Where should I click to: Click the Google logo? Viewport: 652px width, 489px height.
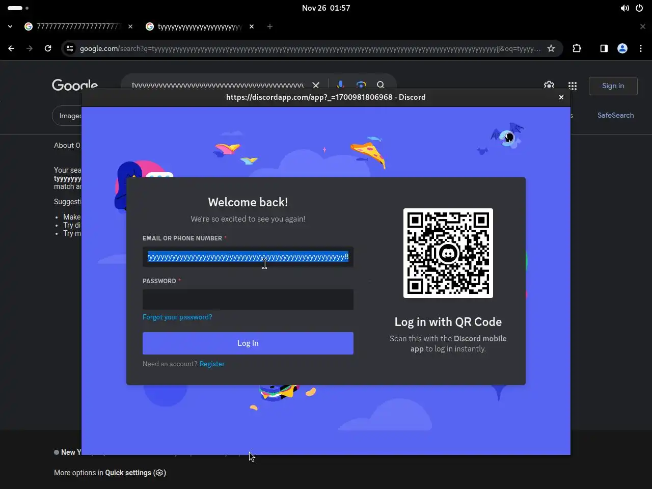tap(75, 85)
